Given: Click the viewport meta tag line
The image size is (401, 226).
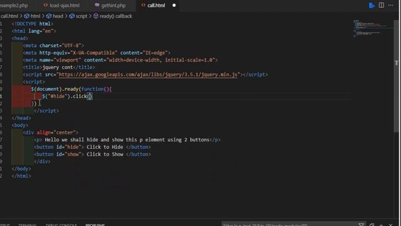Looking at the screenshot, I should [x=120, y=60].
